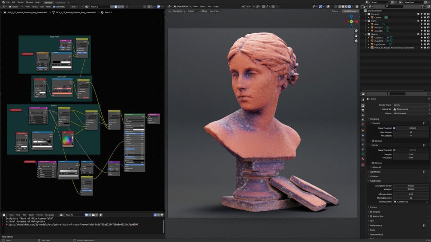The width and height of the screenshot is (431, 242).
Task: Open the Object properties tab icon
Action: coord(363,131)
